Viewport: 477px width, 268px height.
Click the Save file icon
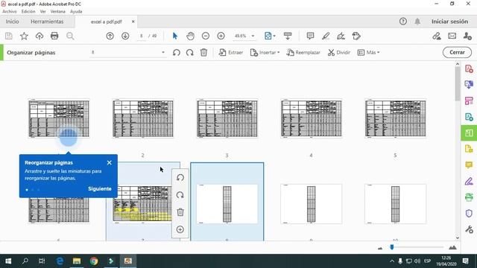(x=9, y=36)
